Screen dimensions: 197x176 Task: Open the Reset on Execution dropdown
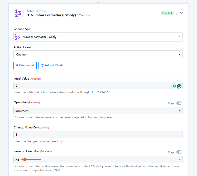coord(98,160)
